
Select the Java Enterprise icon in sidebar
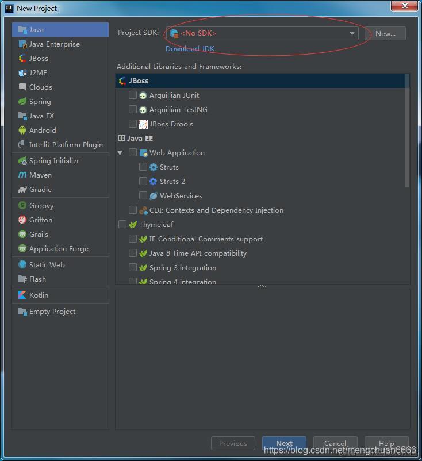(22, 44)
